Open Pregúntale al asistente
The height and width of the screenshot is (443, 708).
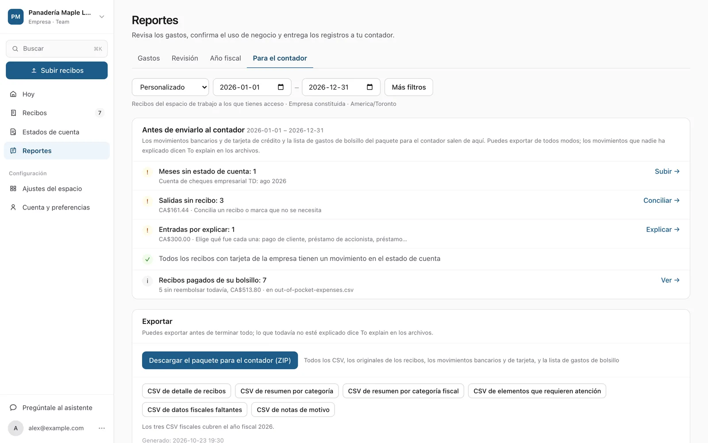(57, 408)
